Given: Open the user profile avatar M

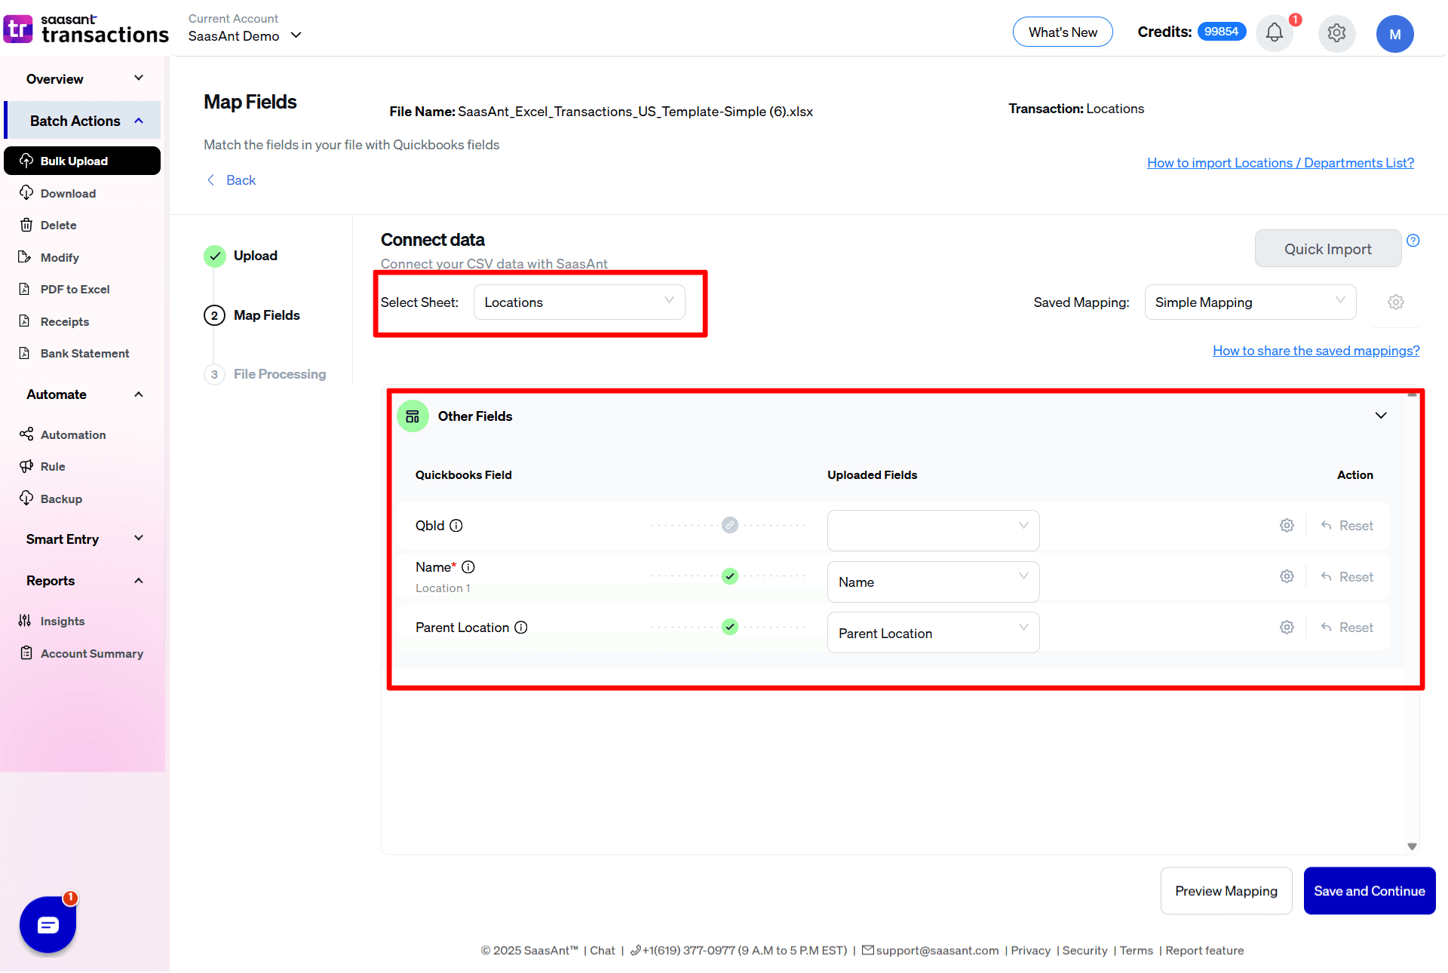Looking at the screenshot, I should click(x=1394, y=34).
